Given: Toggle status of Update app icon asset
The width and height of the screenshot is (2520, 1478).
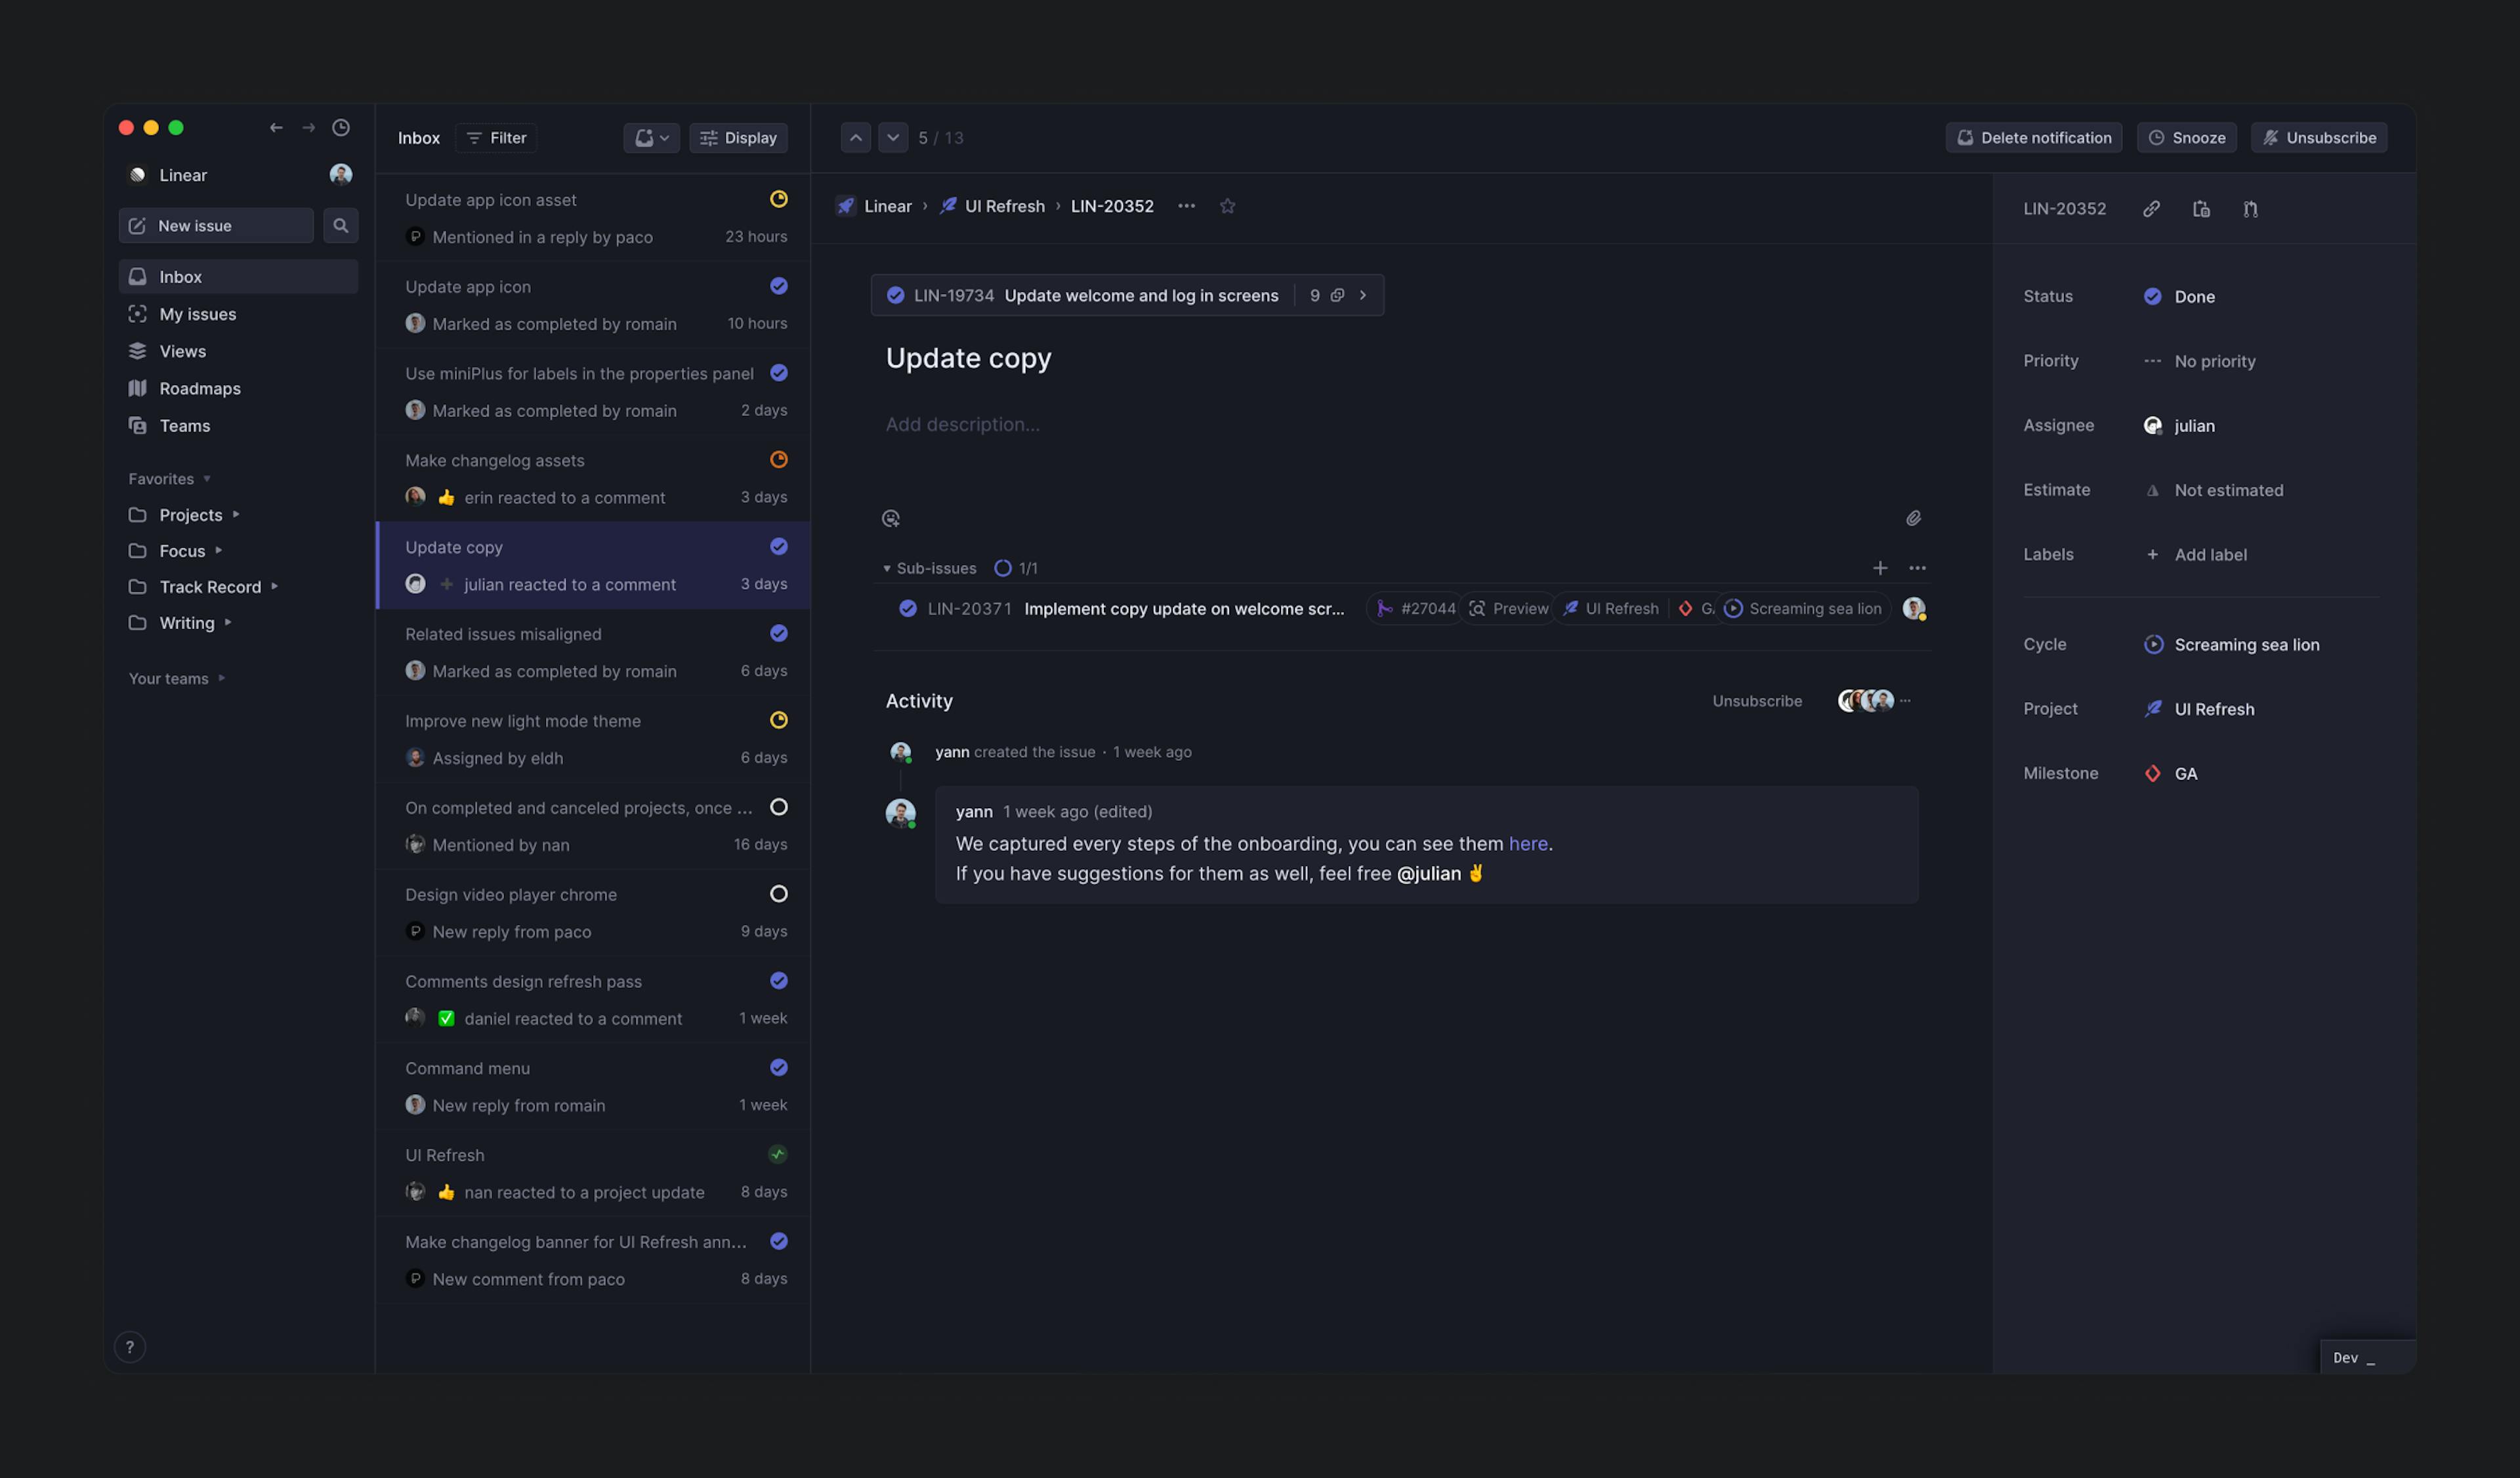Looking at the screenshot, I should pyautogui.click(x=778, y=199).
